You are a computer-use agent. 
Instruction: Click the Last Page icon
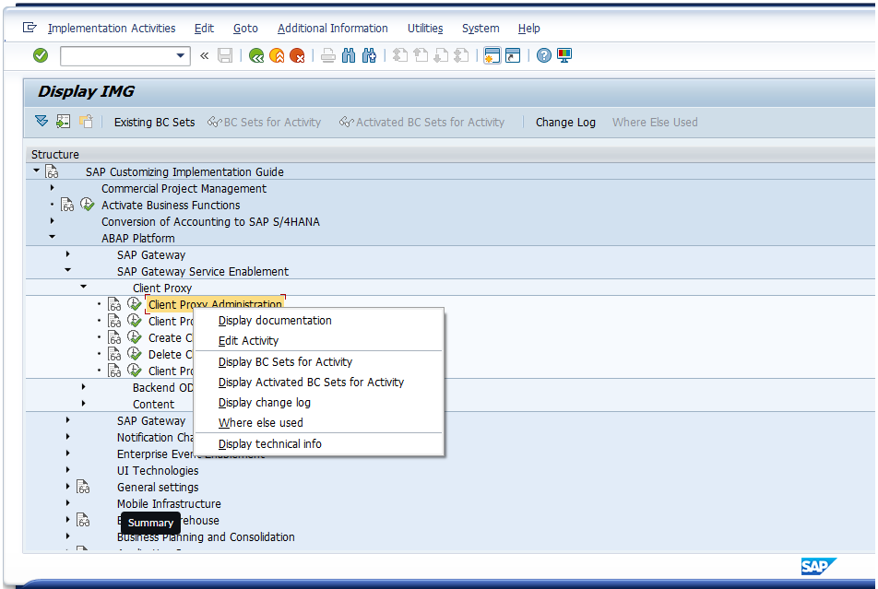coord(461,55)
